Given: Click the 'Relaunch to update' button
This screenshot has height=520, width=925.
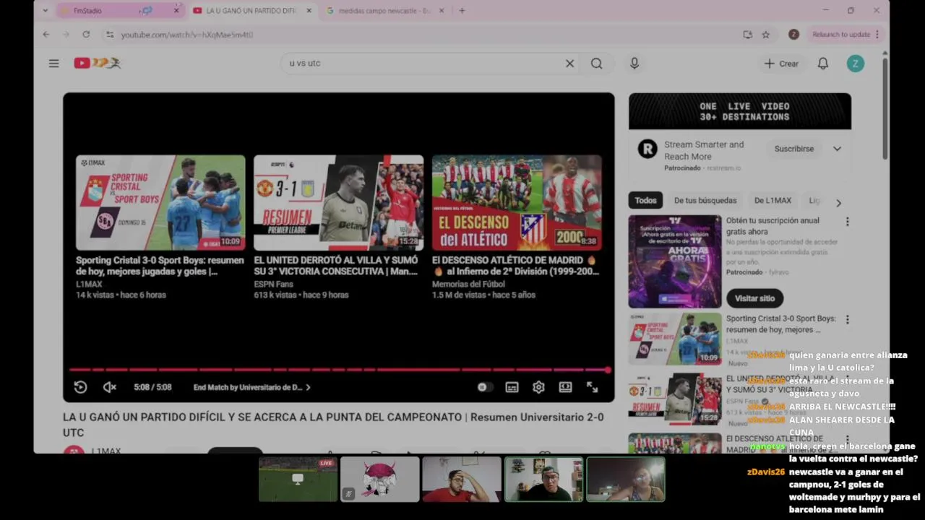Looking at the screenshot, I should (x=846, y=35).
